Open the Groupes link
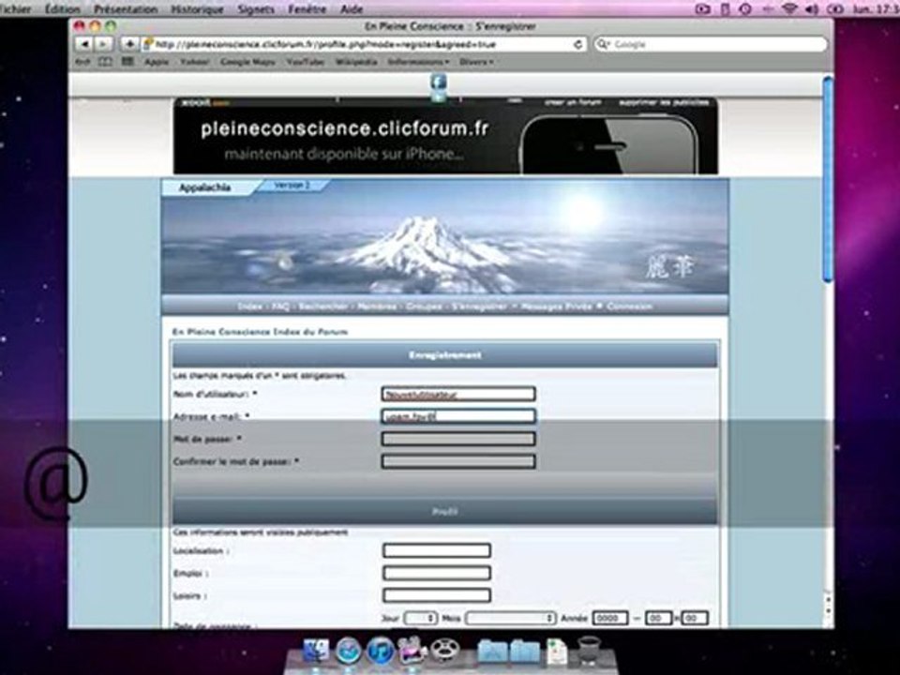The image size is (900, 675). [424, 307]
